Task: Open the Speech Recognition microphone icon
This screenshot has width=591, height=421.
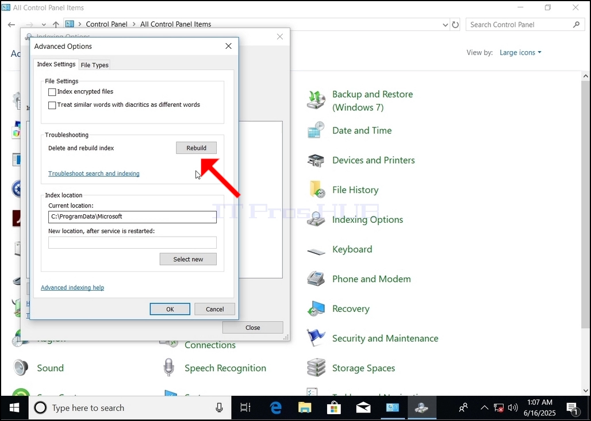Action: (x=169, y=368)
